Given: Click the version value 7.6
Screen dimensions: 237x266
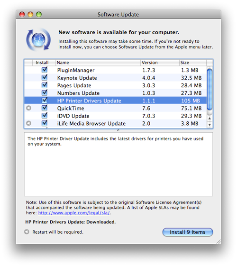Looking at the screenshot, I should tap(146, 109).
